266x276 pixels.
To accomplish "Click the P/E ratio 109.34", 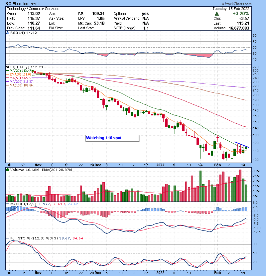I will point(98,14).
